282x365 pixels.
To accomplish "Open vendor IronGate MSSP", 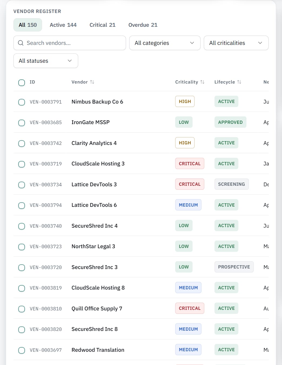I will 90,122.
